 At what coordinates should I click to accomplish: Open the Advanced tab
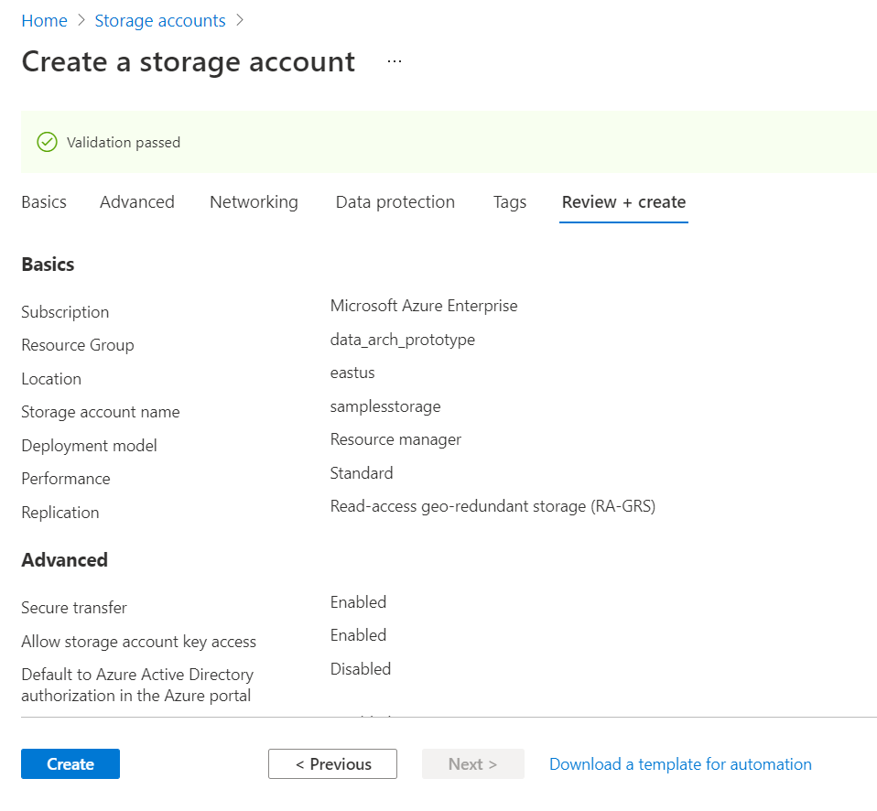pos(137,202)
